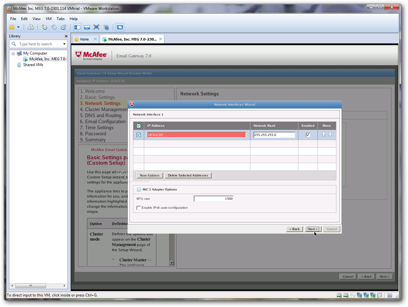Enable IPv6 auto-configuration checkbox
This screenshot has height=307, width=408.
(138, 208)
